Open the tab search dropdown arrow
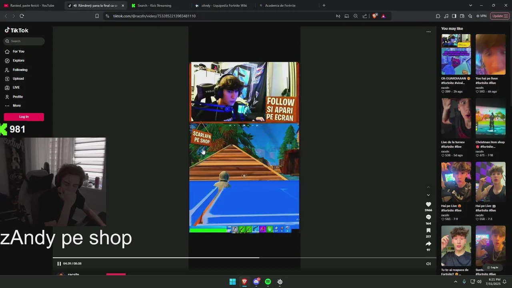 [470, 6]
